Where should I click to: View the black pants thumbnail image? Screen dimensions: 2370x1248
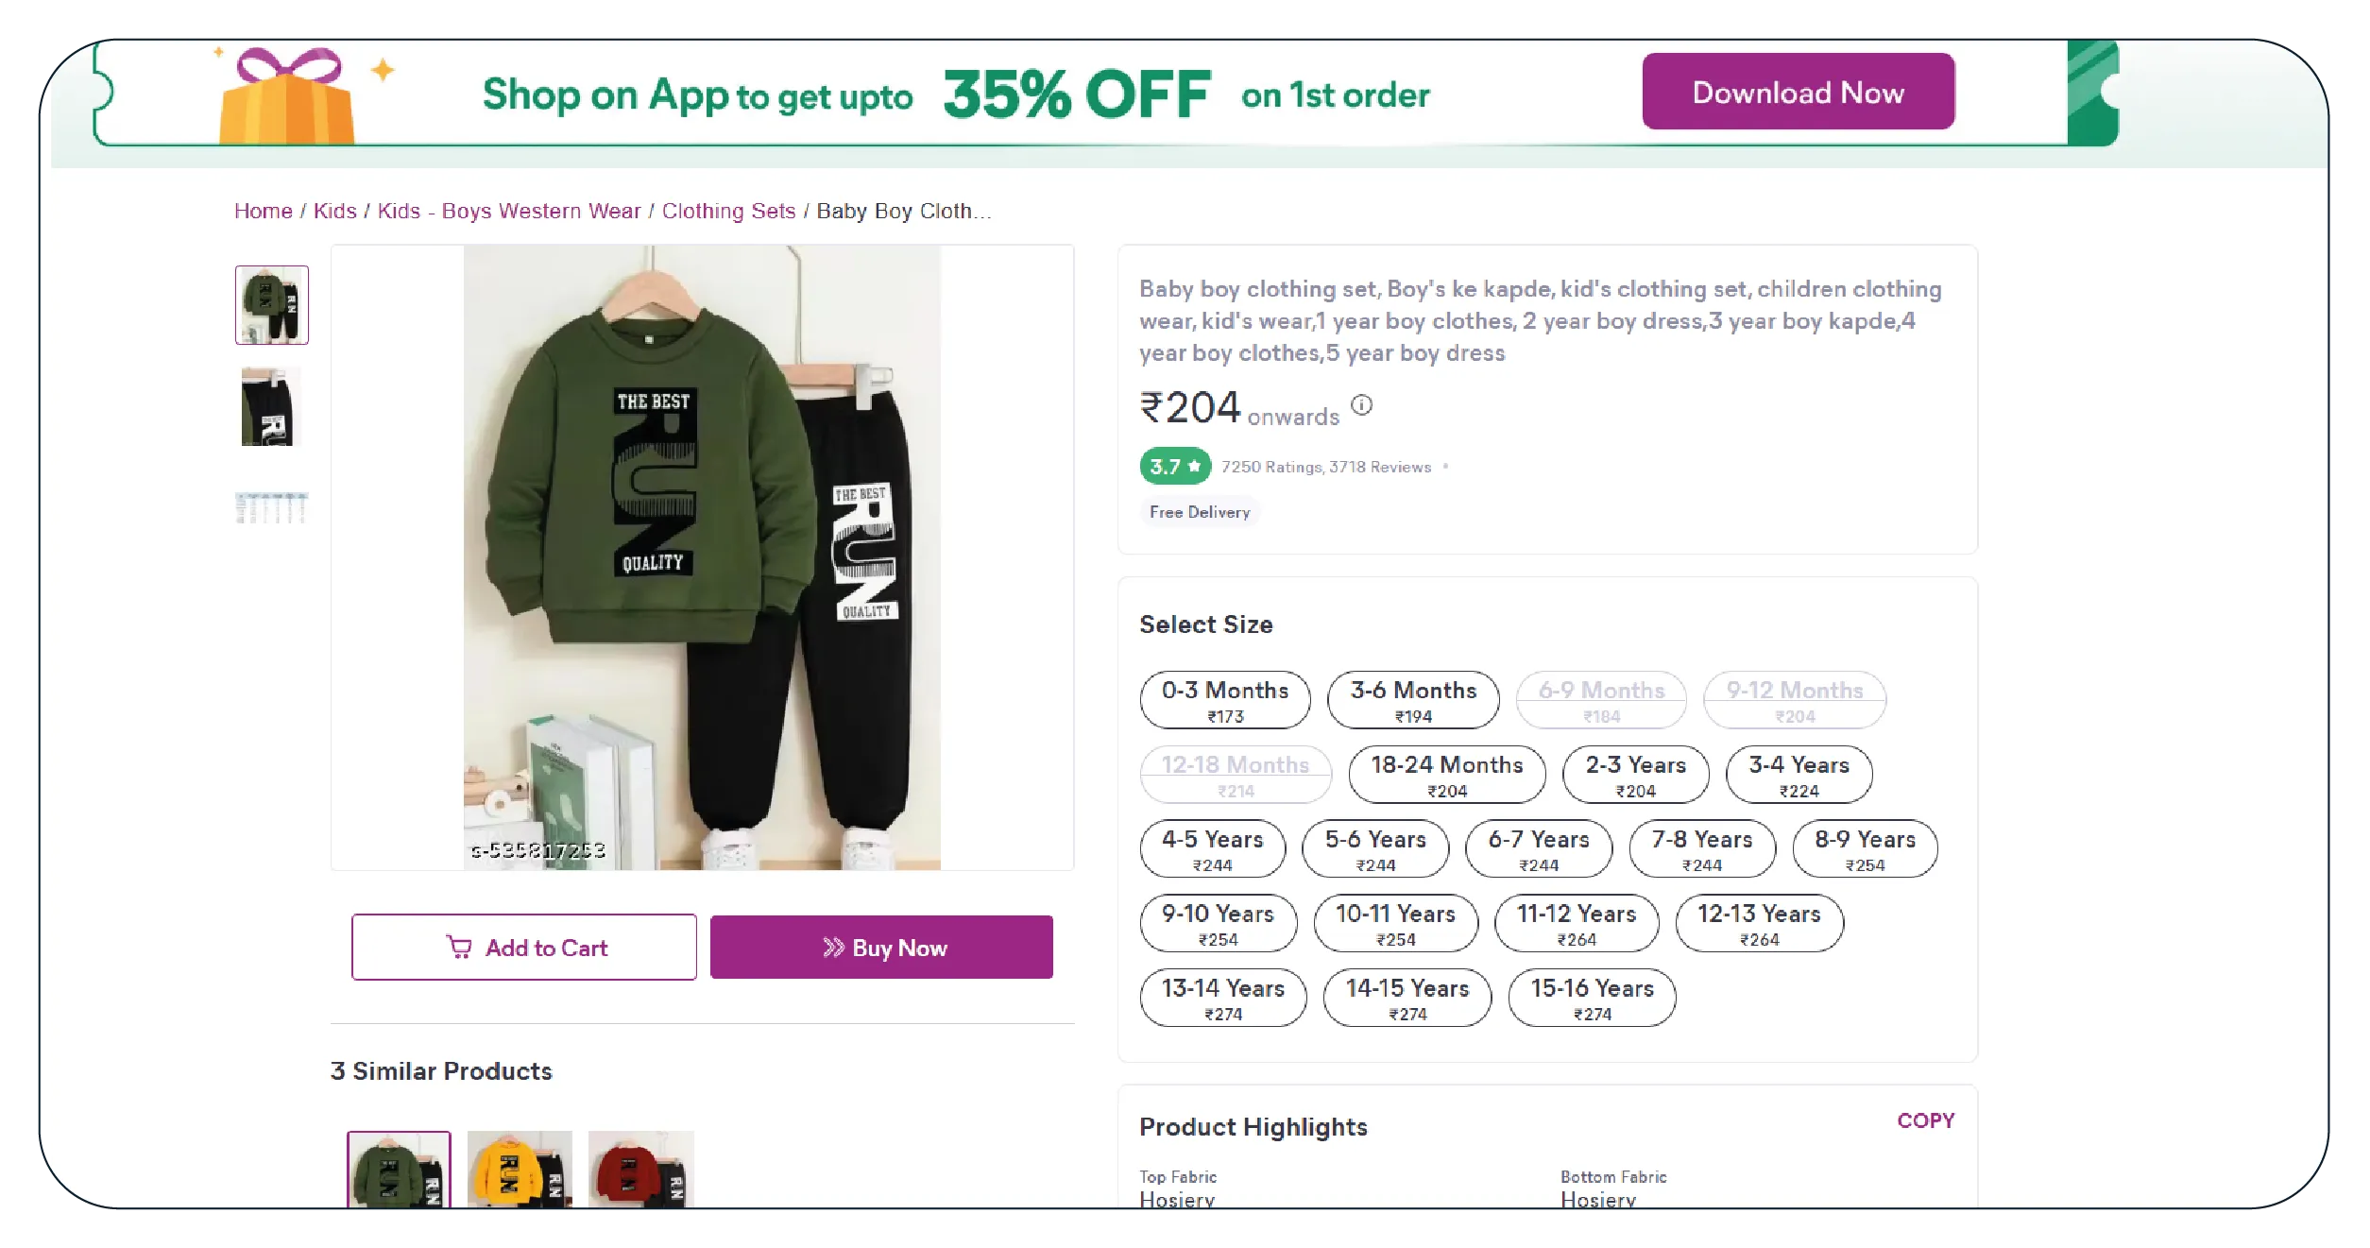point(271,407)
